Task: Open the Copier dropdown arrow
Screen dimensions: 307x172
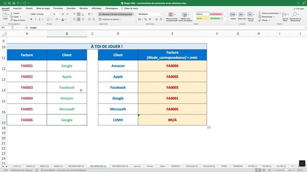Action: (x=20, y=17)
